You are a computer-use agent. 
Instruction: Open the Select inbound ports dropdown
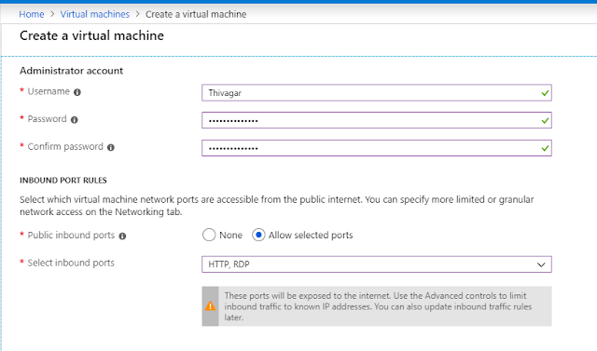pos(377,264)
